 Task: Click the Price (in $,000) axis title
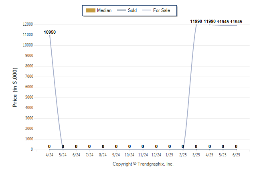(x=15, y=87)
